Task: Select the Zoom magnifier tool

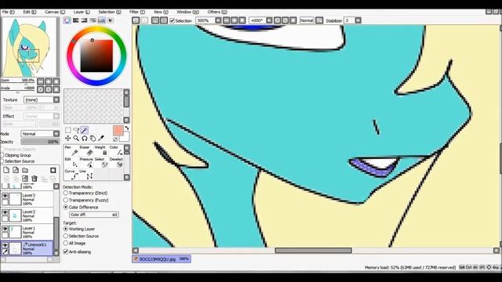Action: (x=76, y=138)
